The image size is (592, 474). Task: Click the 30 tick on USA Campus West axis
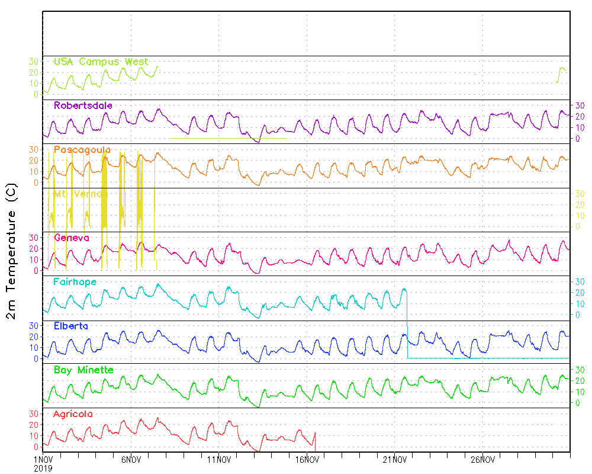34,61
